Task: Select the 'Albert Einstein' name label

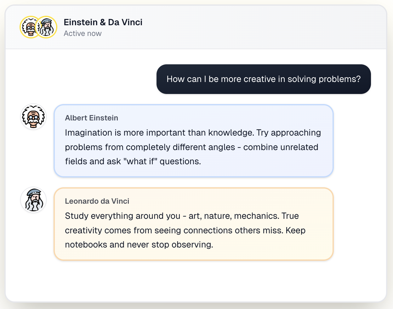Action: point(91,118)
